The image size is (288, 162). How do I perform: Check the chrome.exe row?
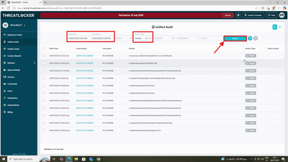[44, 78]
